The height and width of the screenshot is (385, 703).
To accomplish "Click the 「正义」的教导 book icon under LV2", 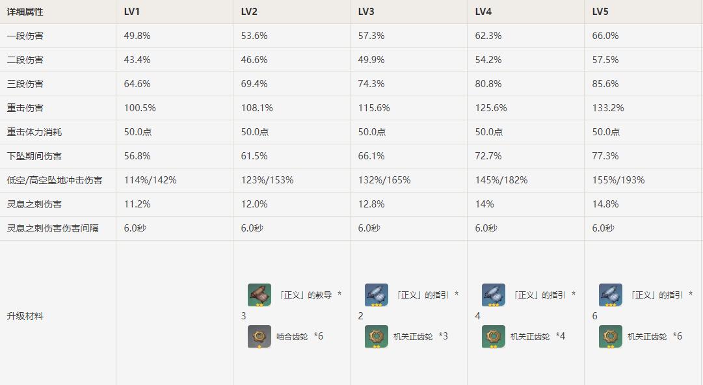I will (259, 295).
